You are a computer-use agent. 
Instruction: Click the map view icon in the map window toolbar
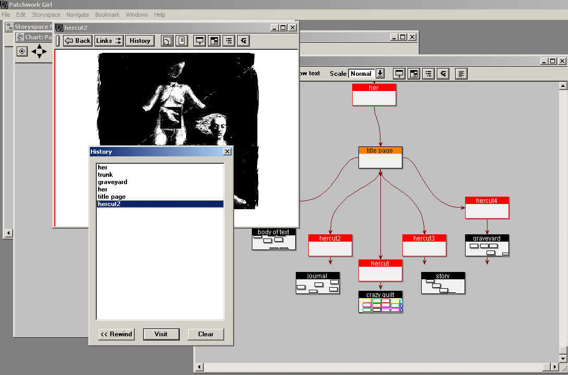click(x=399, y=74)
